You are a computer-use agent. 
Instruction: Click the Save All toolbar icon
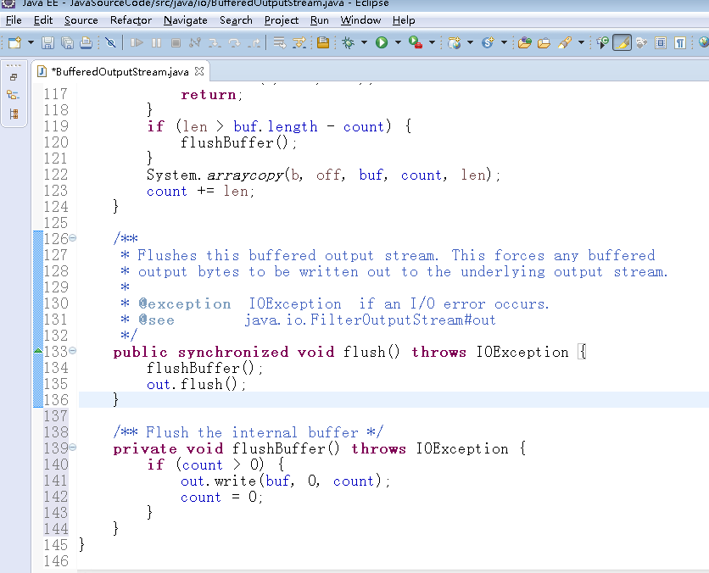67,42
